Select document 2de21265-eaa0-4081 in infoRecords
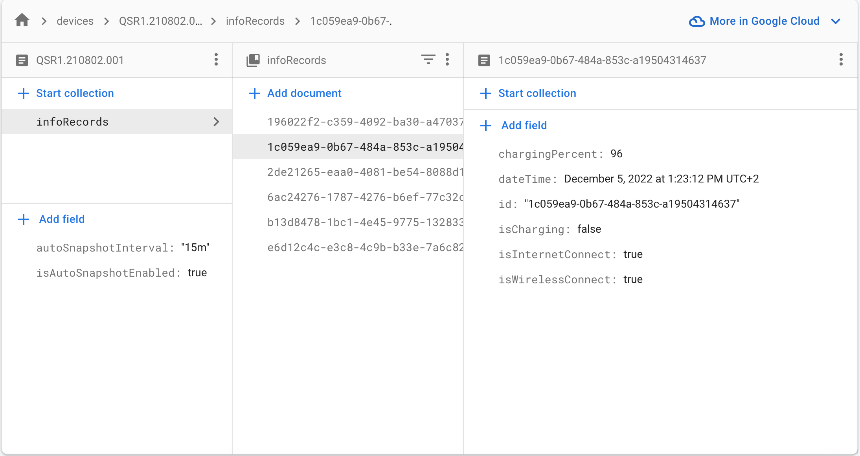This screenshot has height=456, width=860. point(366,172)
